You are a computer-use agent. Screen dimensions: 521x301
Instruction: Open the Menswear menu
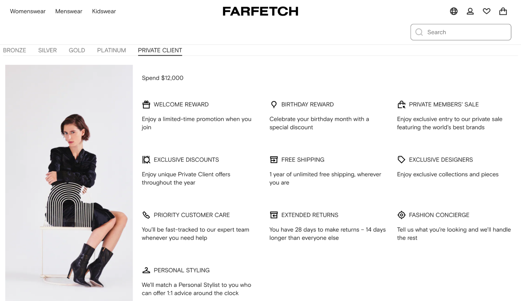(68, 11)
